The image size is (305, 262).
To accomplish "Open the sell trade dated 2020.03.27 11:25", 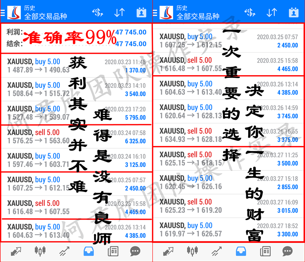I will (x=228, y=159).
